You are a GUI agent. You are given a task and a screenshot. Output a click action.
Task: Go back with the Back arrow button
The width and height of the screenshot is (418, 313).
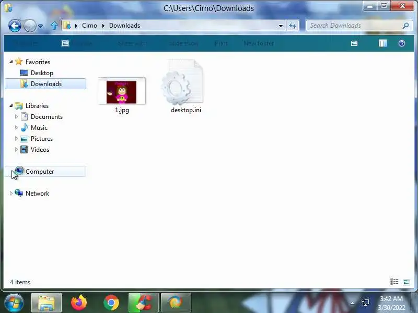tap(15, 26)
